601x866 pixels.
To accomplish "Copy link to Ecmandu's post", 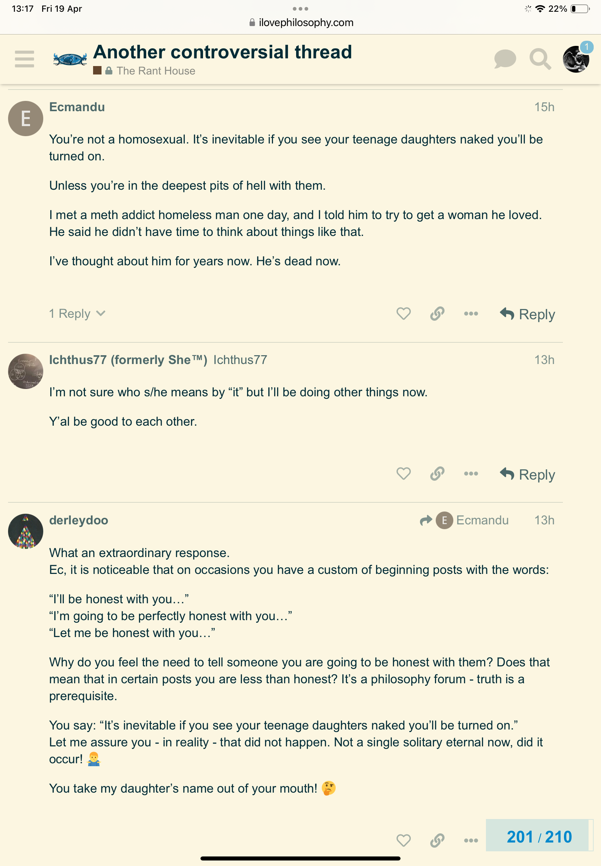I will click(437, 314).
